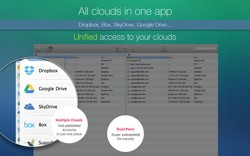Click the blue box logo in the menu
The width and height of the screenshot is (250, 156).
pos(29,124)
